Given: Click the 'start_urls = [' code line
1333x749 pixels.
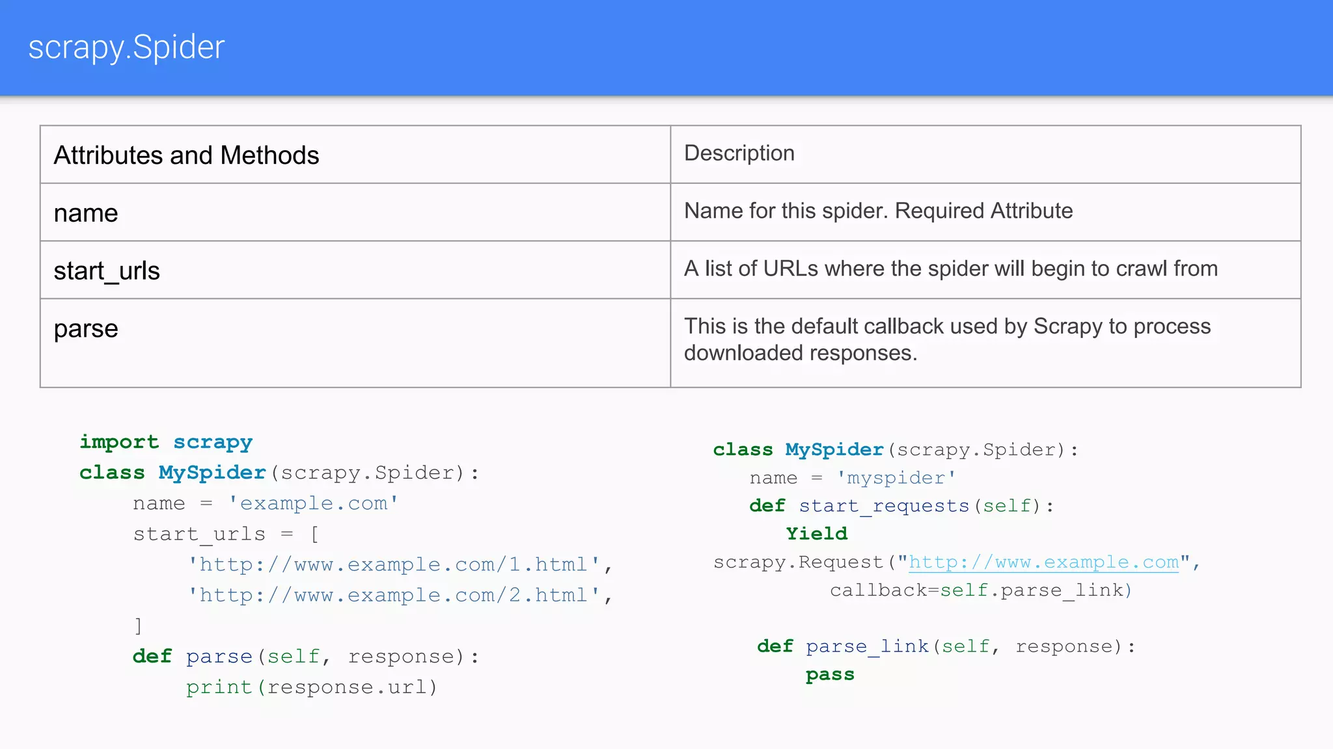Looking at the screenshot, I should click(x=226, y=534).
